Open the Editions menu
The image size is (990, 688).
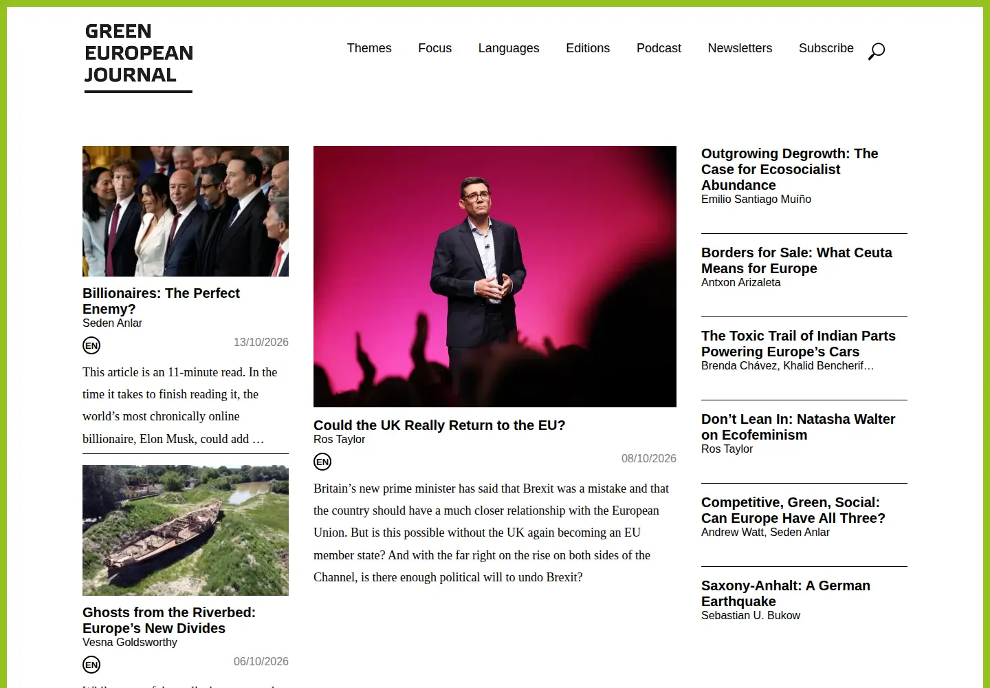click(x=588, y=48)
